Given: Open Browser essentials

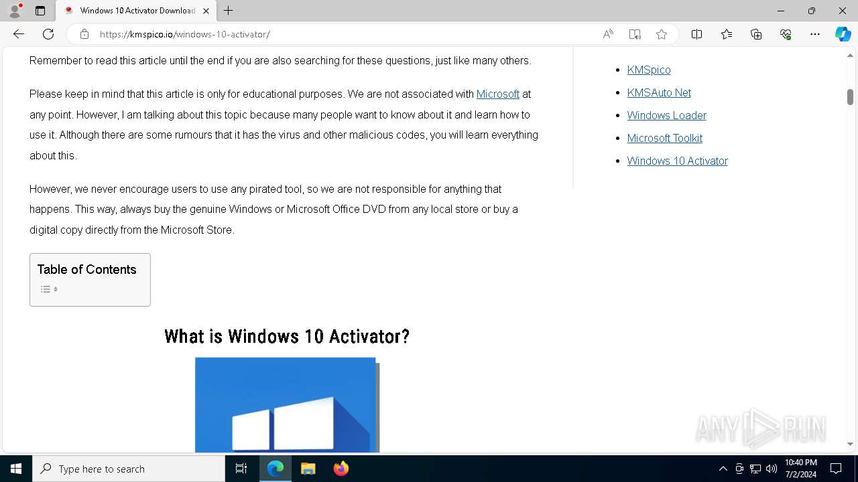Looking at the screenshot, I should [786, 34].
